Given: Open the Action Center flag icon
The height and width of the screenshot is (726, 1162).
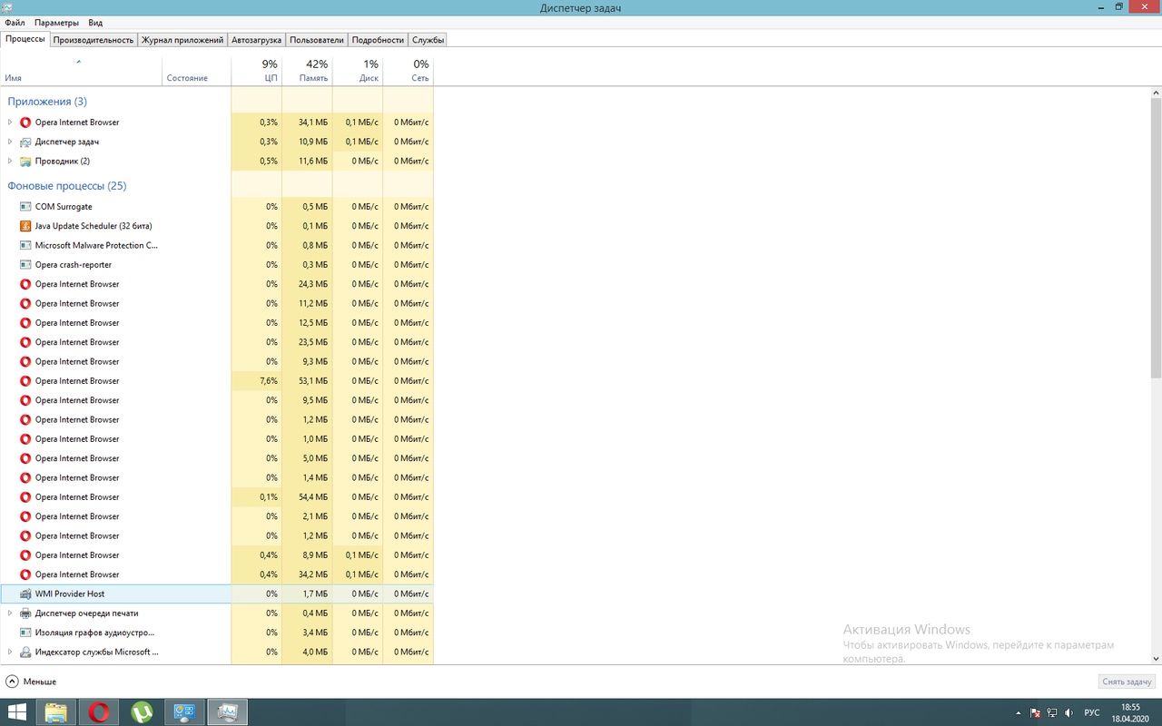Looking at the screenshot, I should coord(1035,713).
